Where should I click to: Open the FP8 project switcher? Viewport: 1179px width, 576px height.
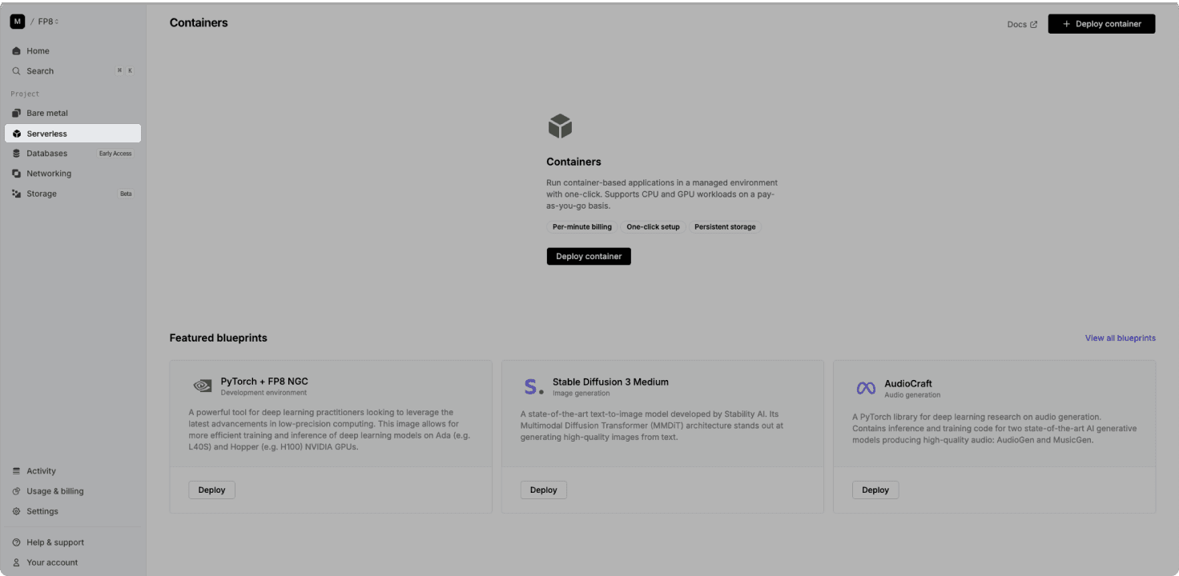click(46, 22)
